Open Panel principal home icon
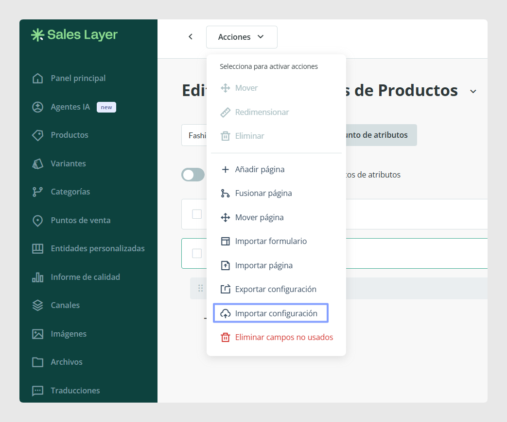 pos(37,79)
